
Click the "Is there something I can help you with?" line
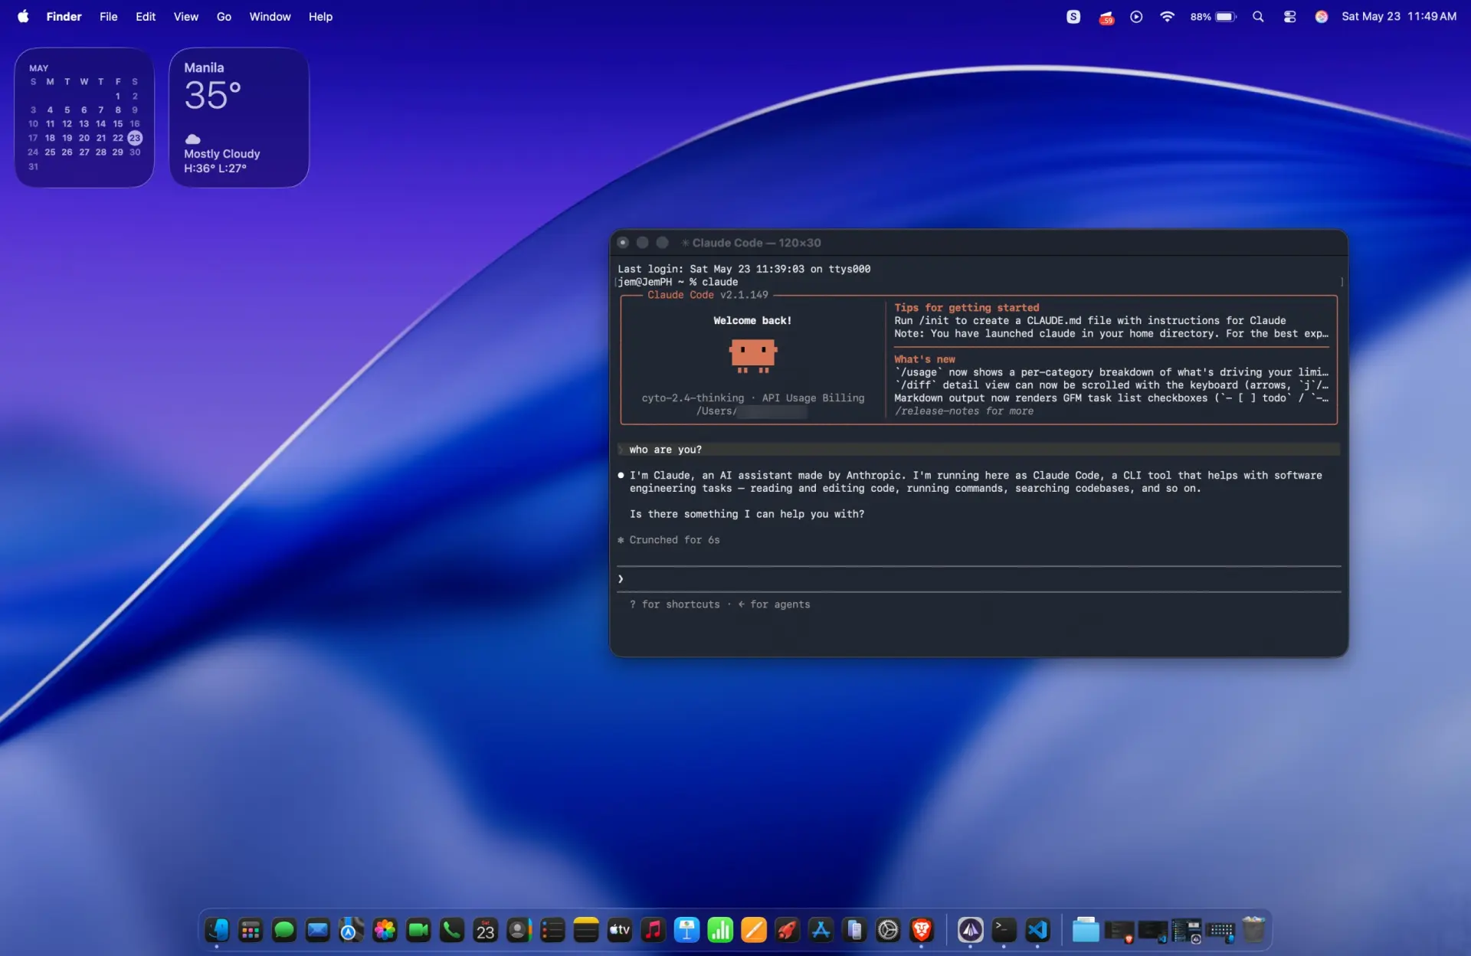coord(747,514)
